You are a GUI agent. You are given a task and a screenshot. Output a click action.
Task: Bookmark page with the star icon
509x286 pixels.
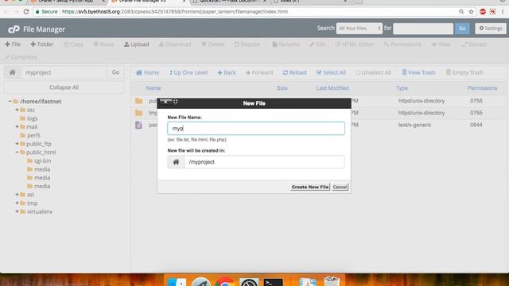(471, 12)
